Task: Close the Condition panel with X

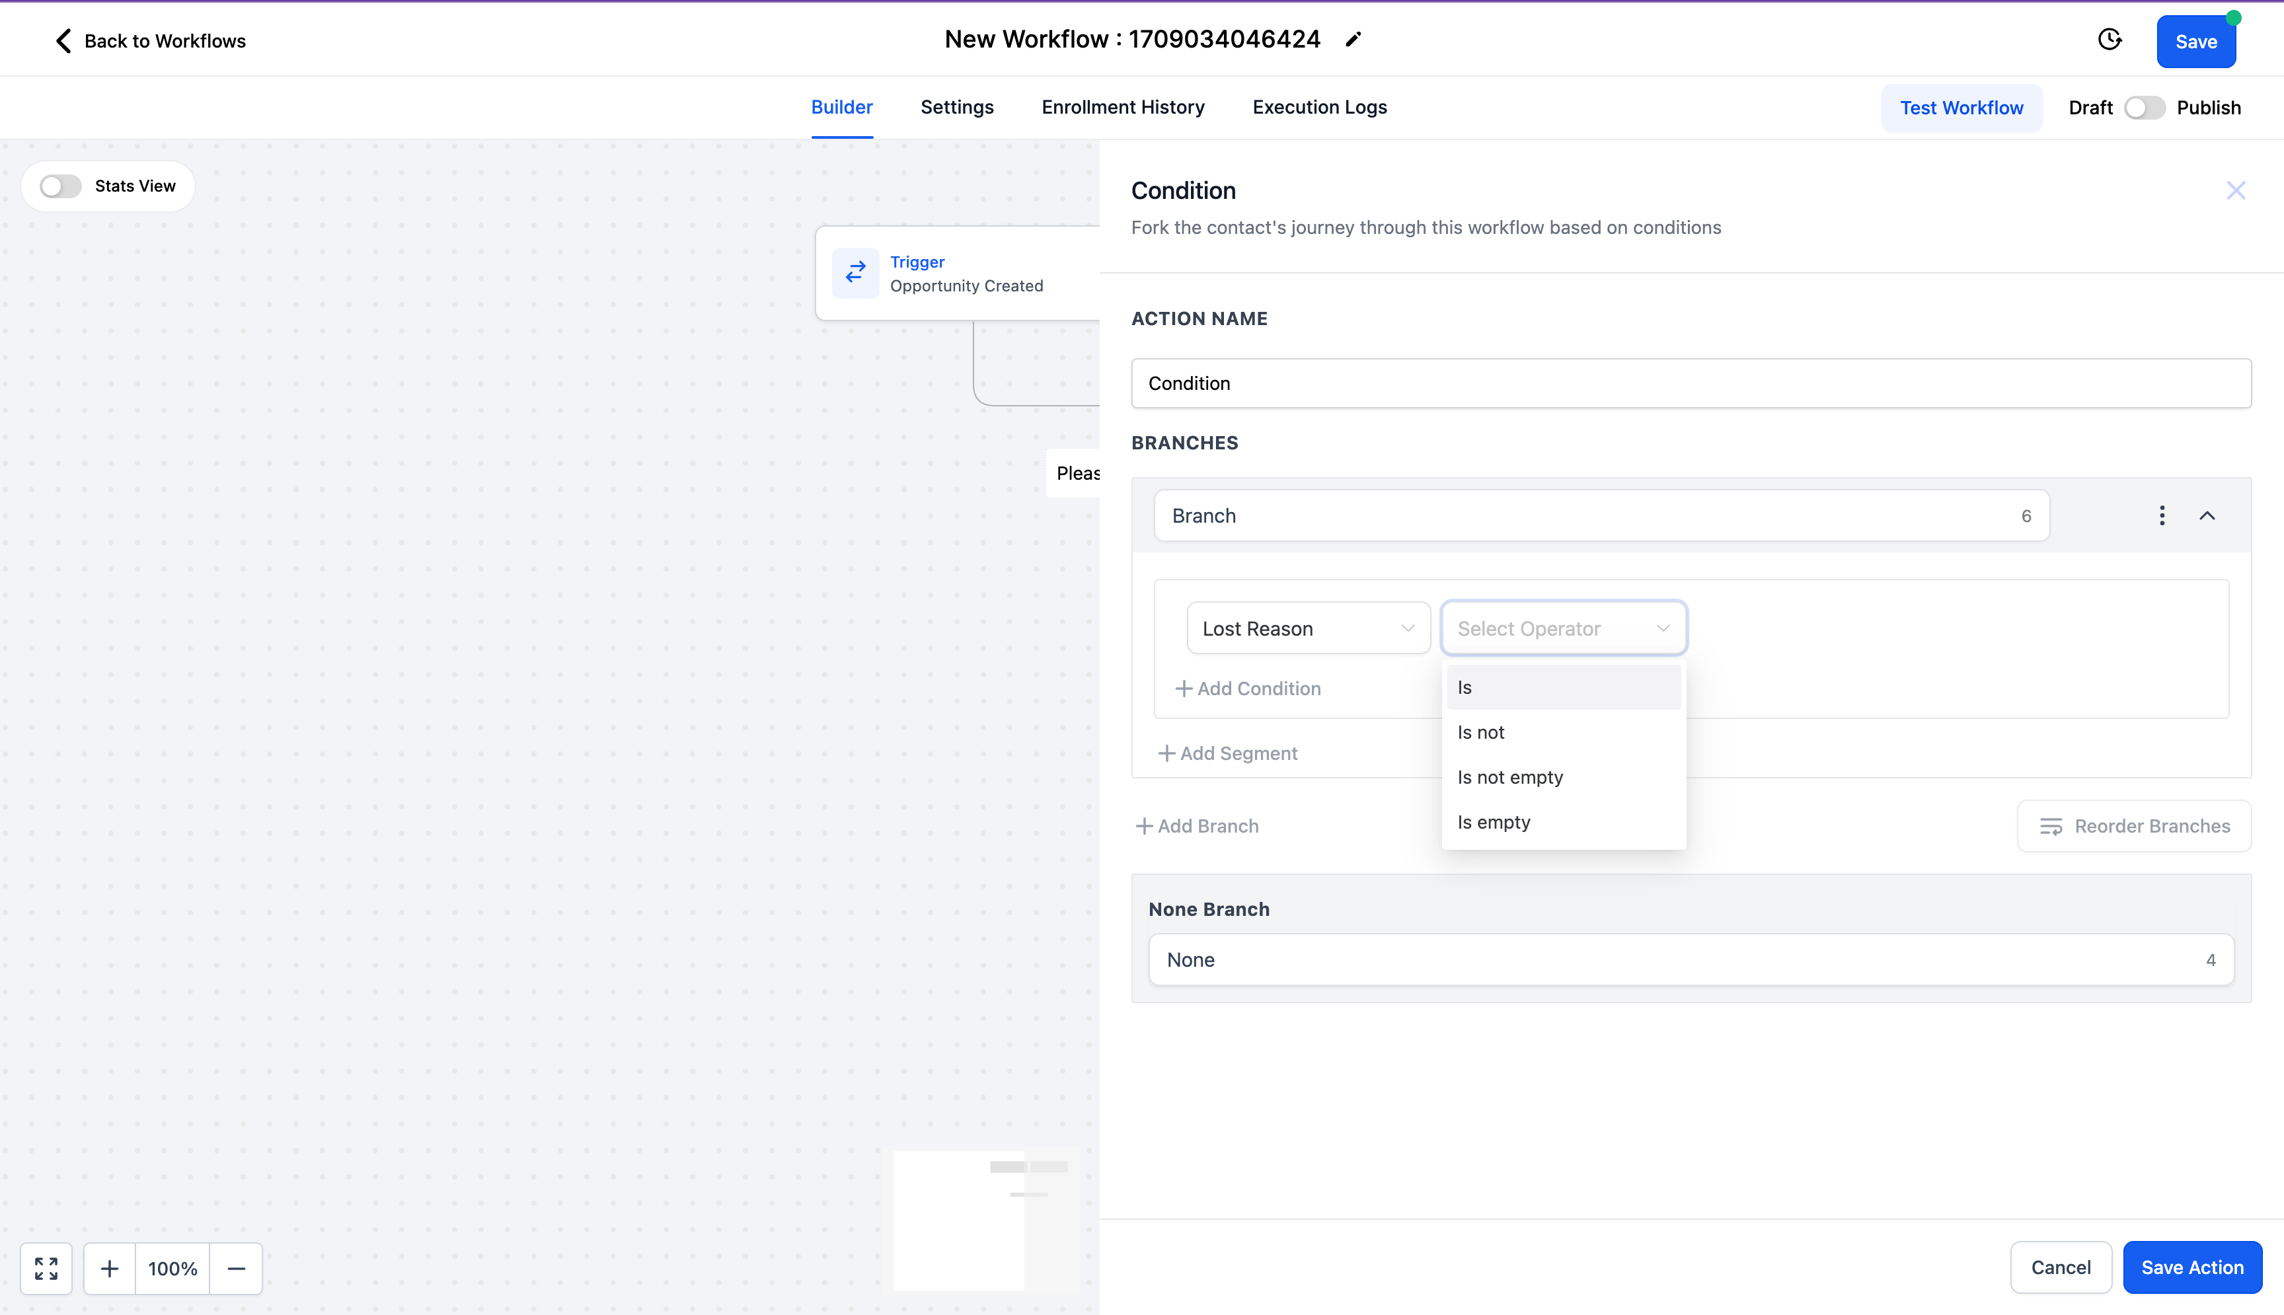Action: (2235, 190)
